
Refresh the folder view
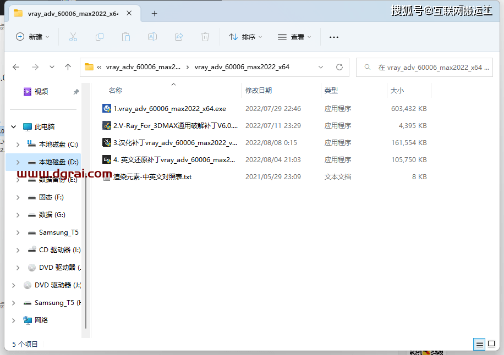[x=339, y=67]
